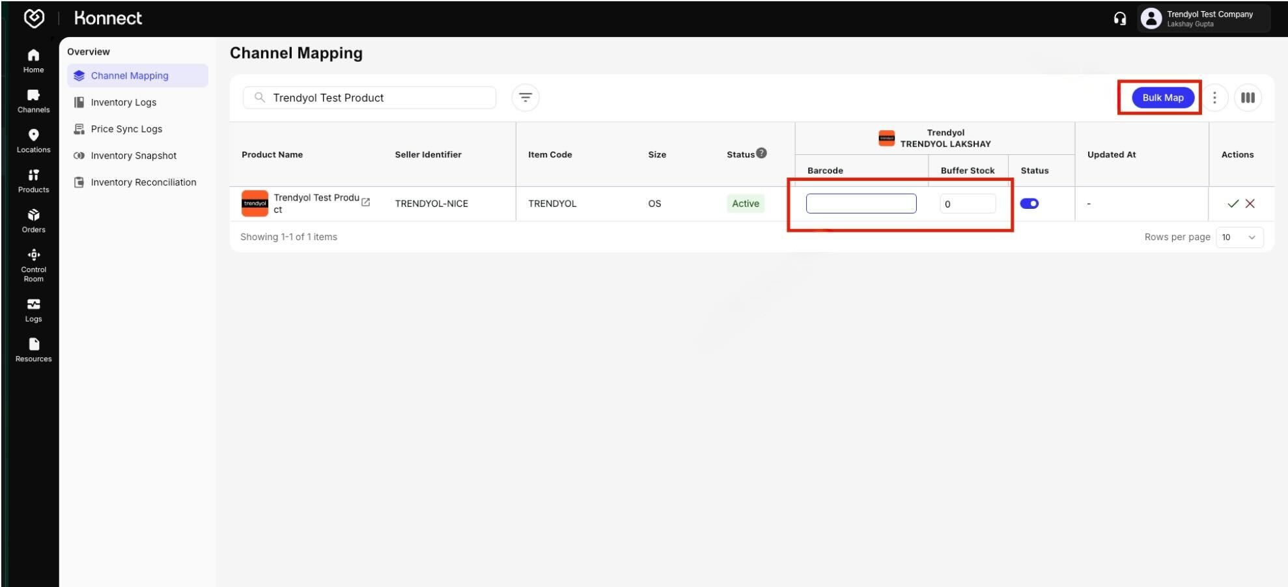
Task: Click the Actions column header
Action: coord(1237,154)
